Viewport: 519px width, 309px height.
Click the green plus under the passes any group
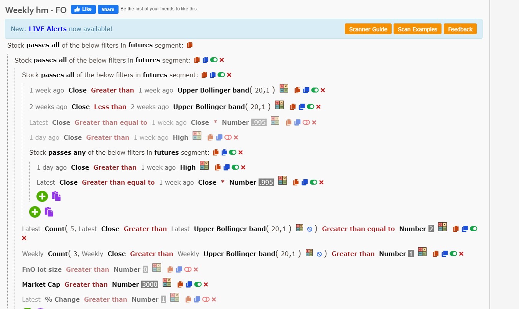point(42,196)
